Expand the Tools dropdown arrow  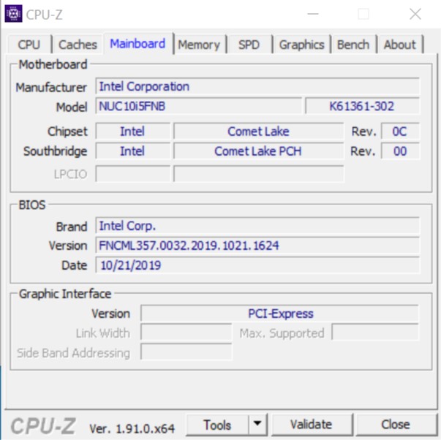(x=257, y=423)
